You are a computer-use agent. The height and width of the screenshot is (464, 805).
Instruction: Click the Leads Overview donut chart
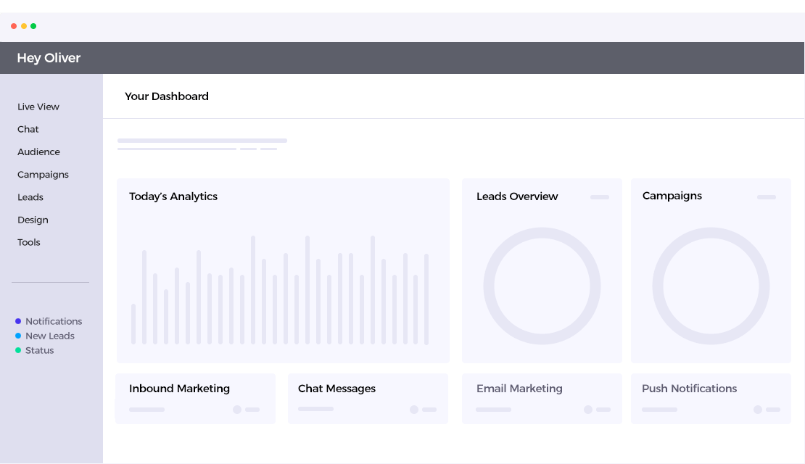click(x=542, y=286)
